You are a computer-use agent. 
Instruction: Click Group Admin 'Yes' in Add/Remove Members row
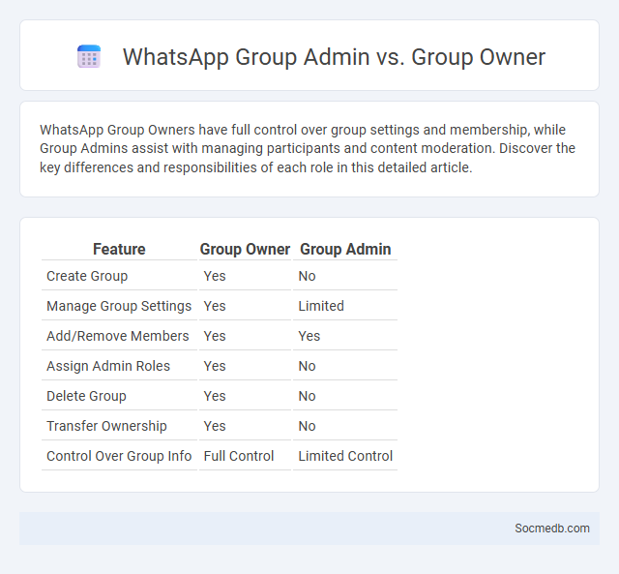(309, 336)
